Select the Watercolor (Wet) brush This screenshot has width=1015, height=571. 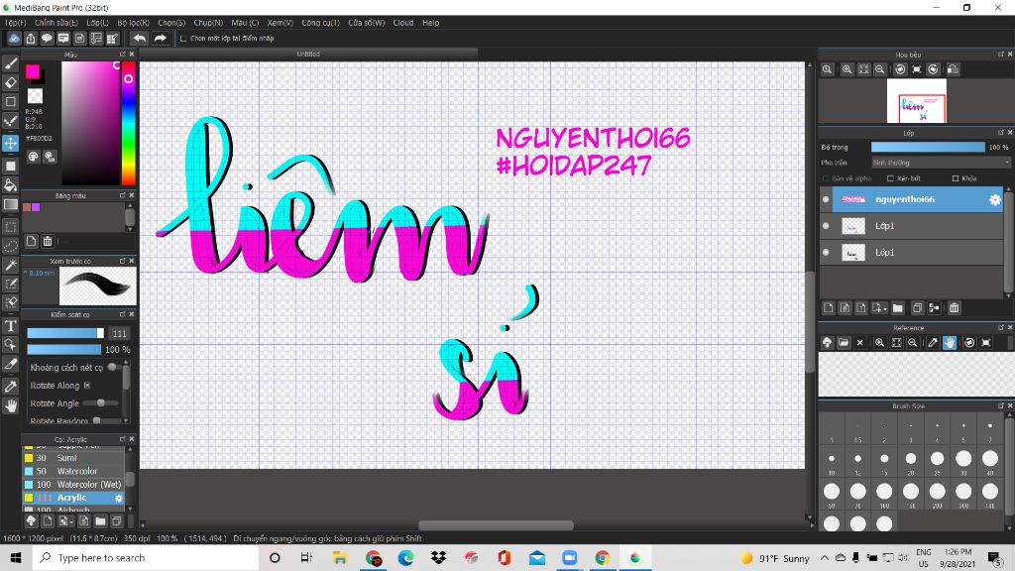[x=73, y=484]
